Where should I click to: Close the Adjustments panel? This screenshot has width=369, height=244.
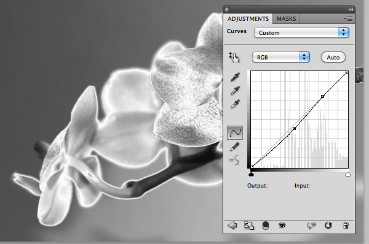tap(226, 9)
